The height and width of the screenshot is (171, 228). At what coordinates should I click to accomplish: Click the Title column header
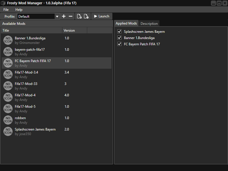[x=32, y=30]
